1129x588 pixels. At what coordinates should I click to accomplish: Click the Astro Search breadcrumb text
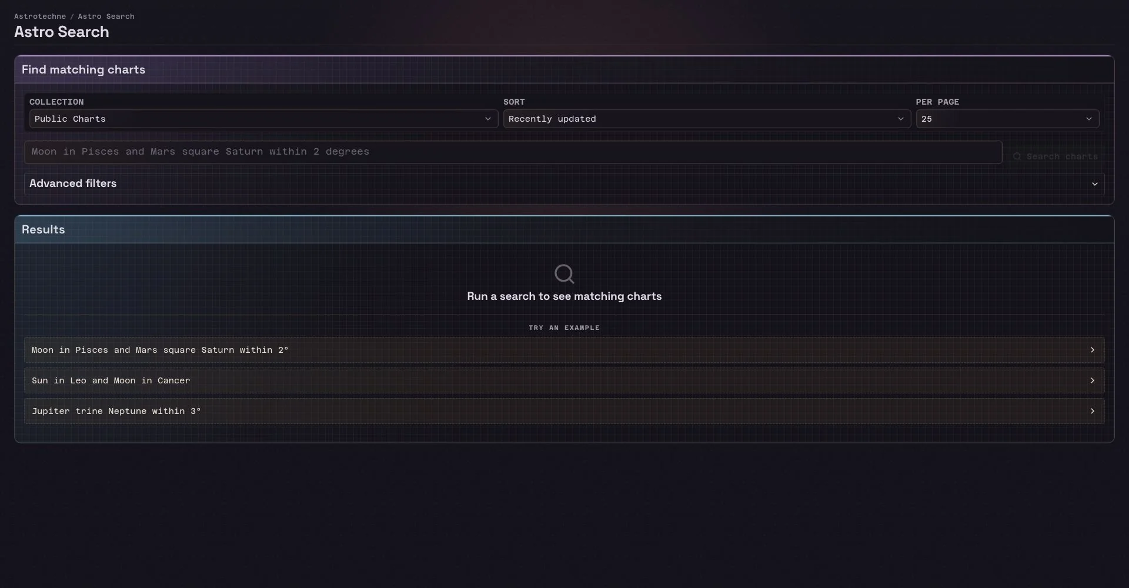[x=106, y=16]
